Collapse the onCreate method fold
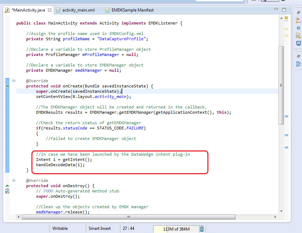This screenshot has width=302, height=233. pyautogui.click(x=14, y=81)
